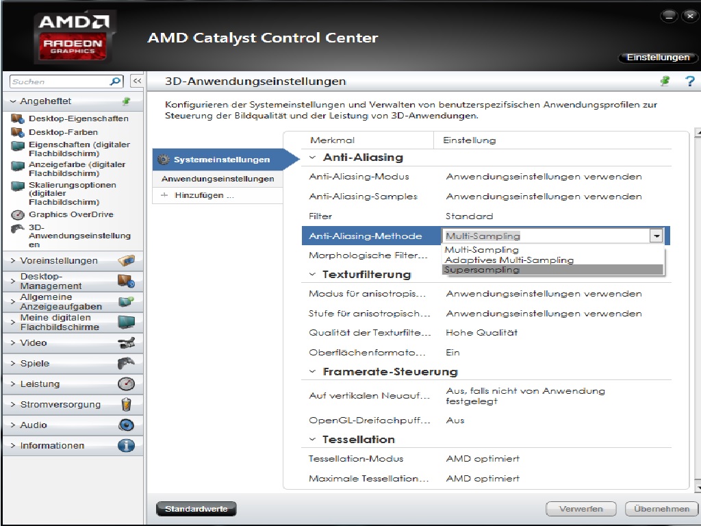The image size is (701, 526).
Task: Click the gear icon beside Systemeinstellungen
Action: (x=164, y=159)
